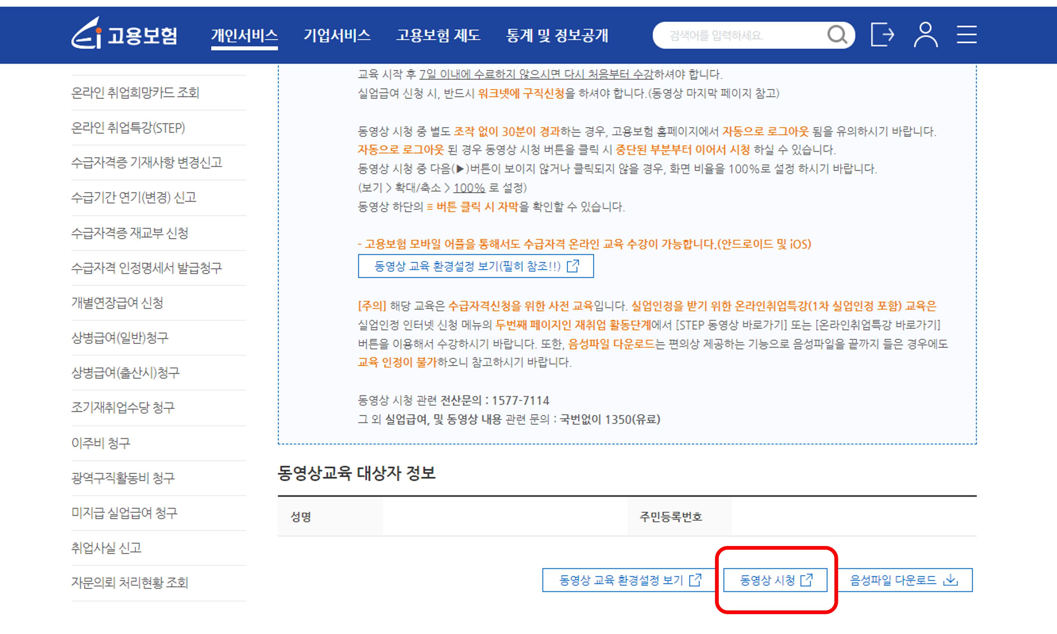Open 조기재취업수당 청구 sidebar item
Screen dimensions: 1057x634
coord(123,408)
